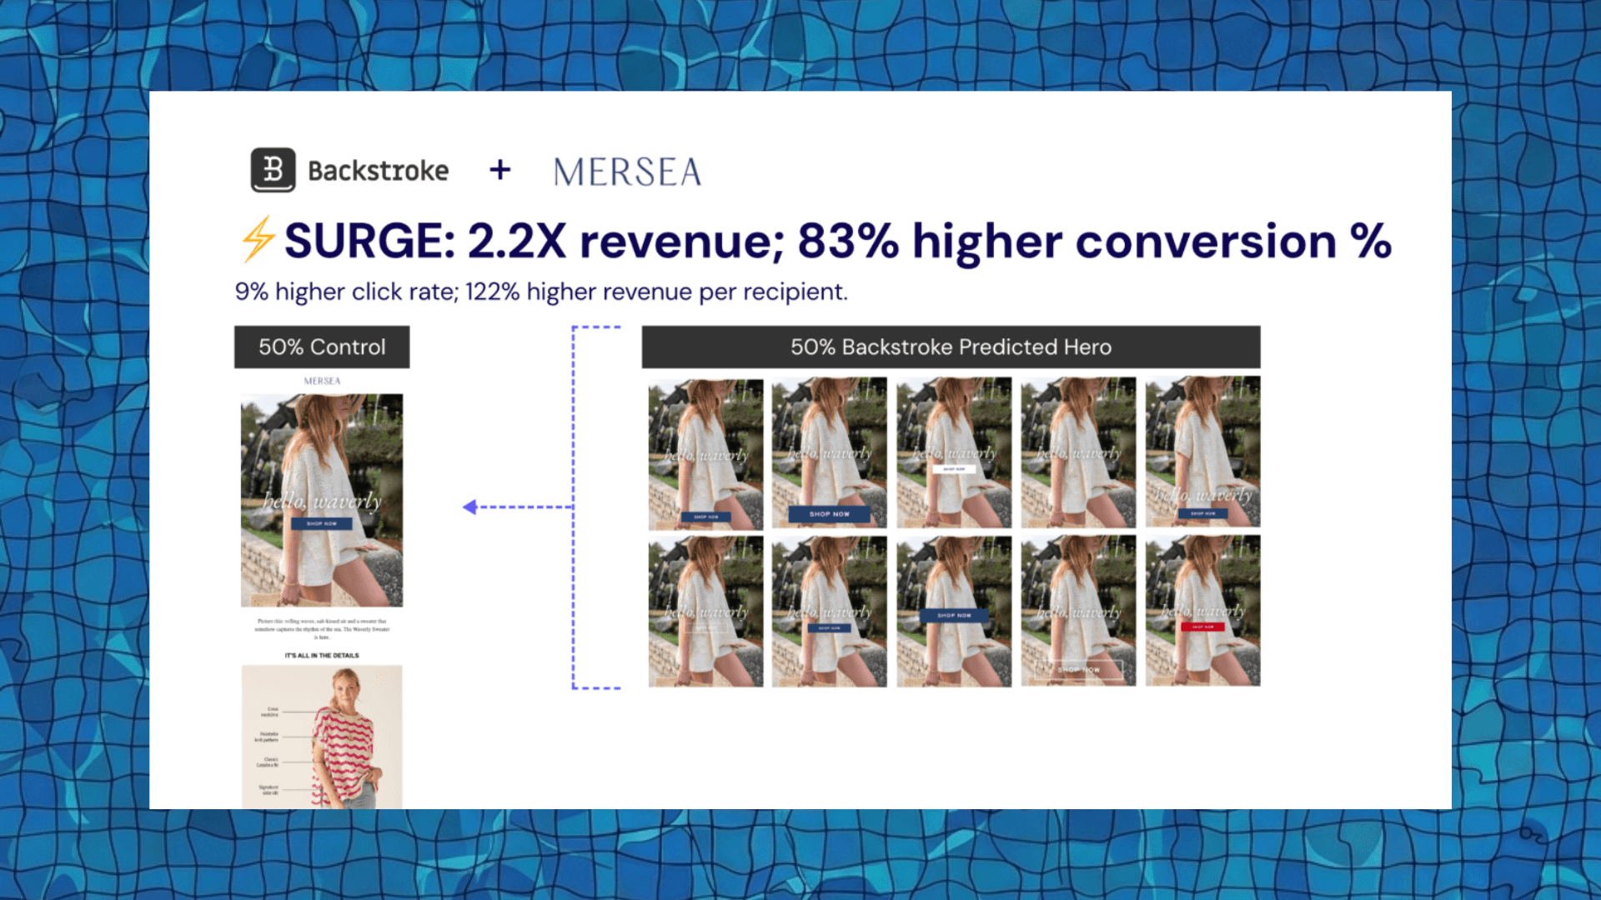1601x900 pixels.
Task: Click the '50% Control' label
Action: (x=322, y=347)
